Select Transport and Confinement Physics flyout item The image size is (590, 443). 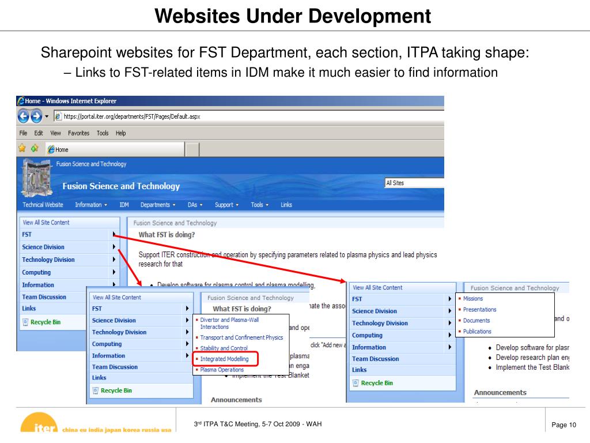(x=241, y=337)
